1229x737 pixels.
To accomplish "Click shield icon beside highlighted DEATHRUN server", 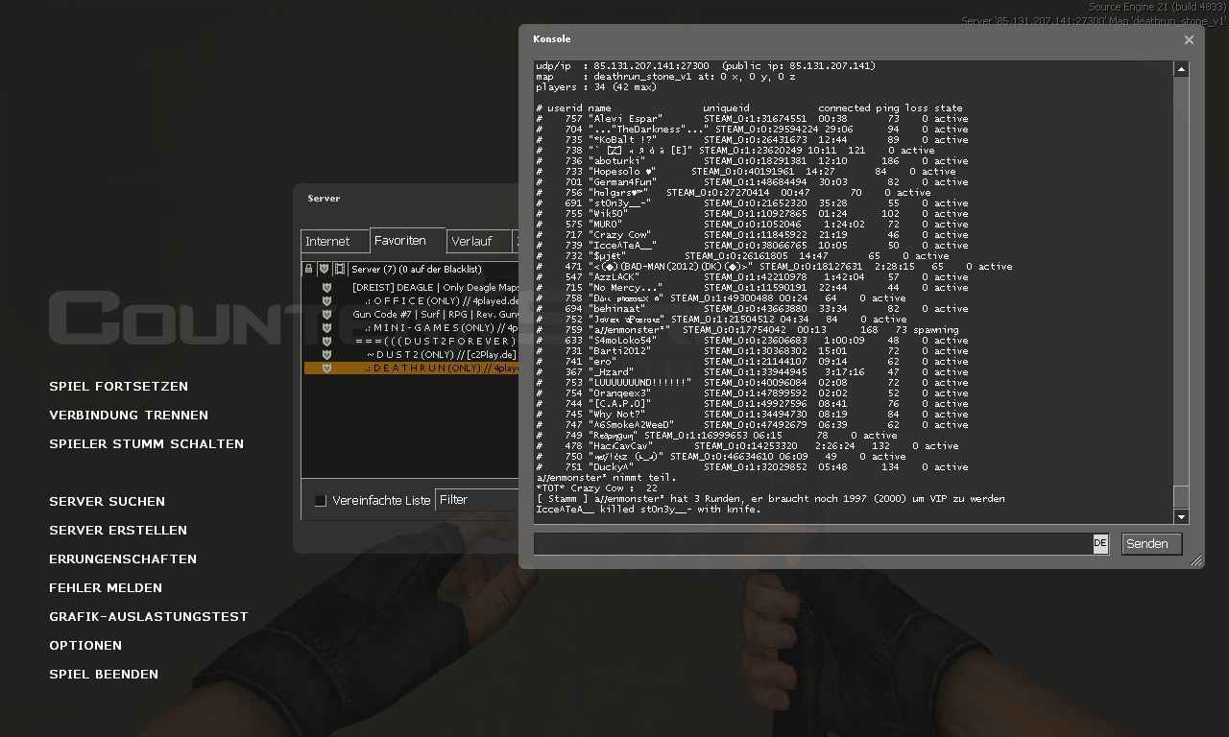I will click(x=326, y=368).
